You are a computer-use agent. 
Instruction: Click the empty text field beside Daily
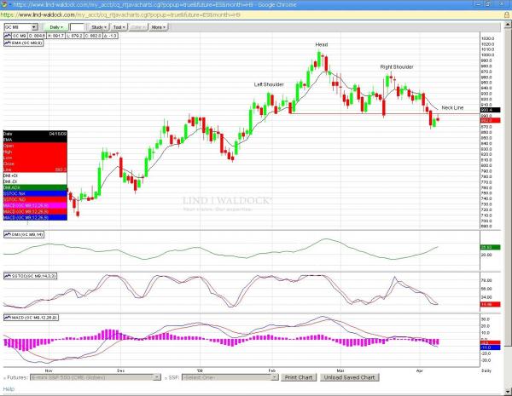(80, 27)
